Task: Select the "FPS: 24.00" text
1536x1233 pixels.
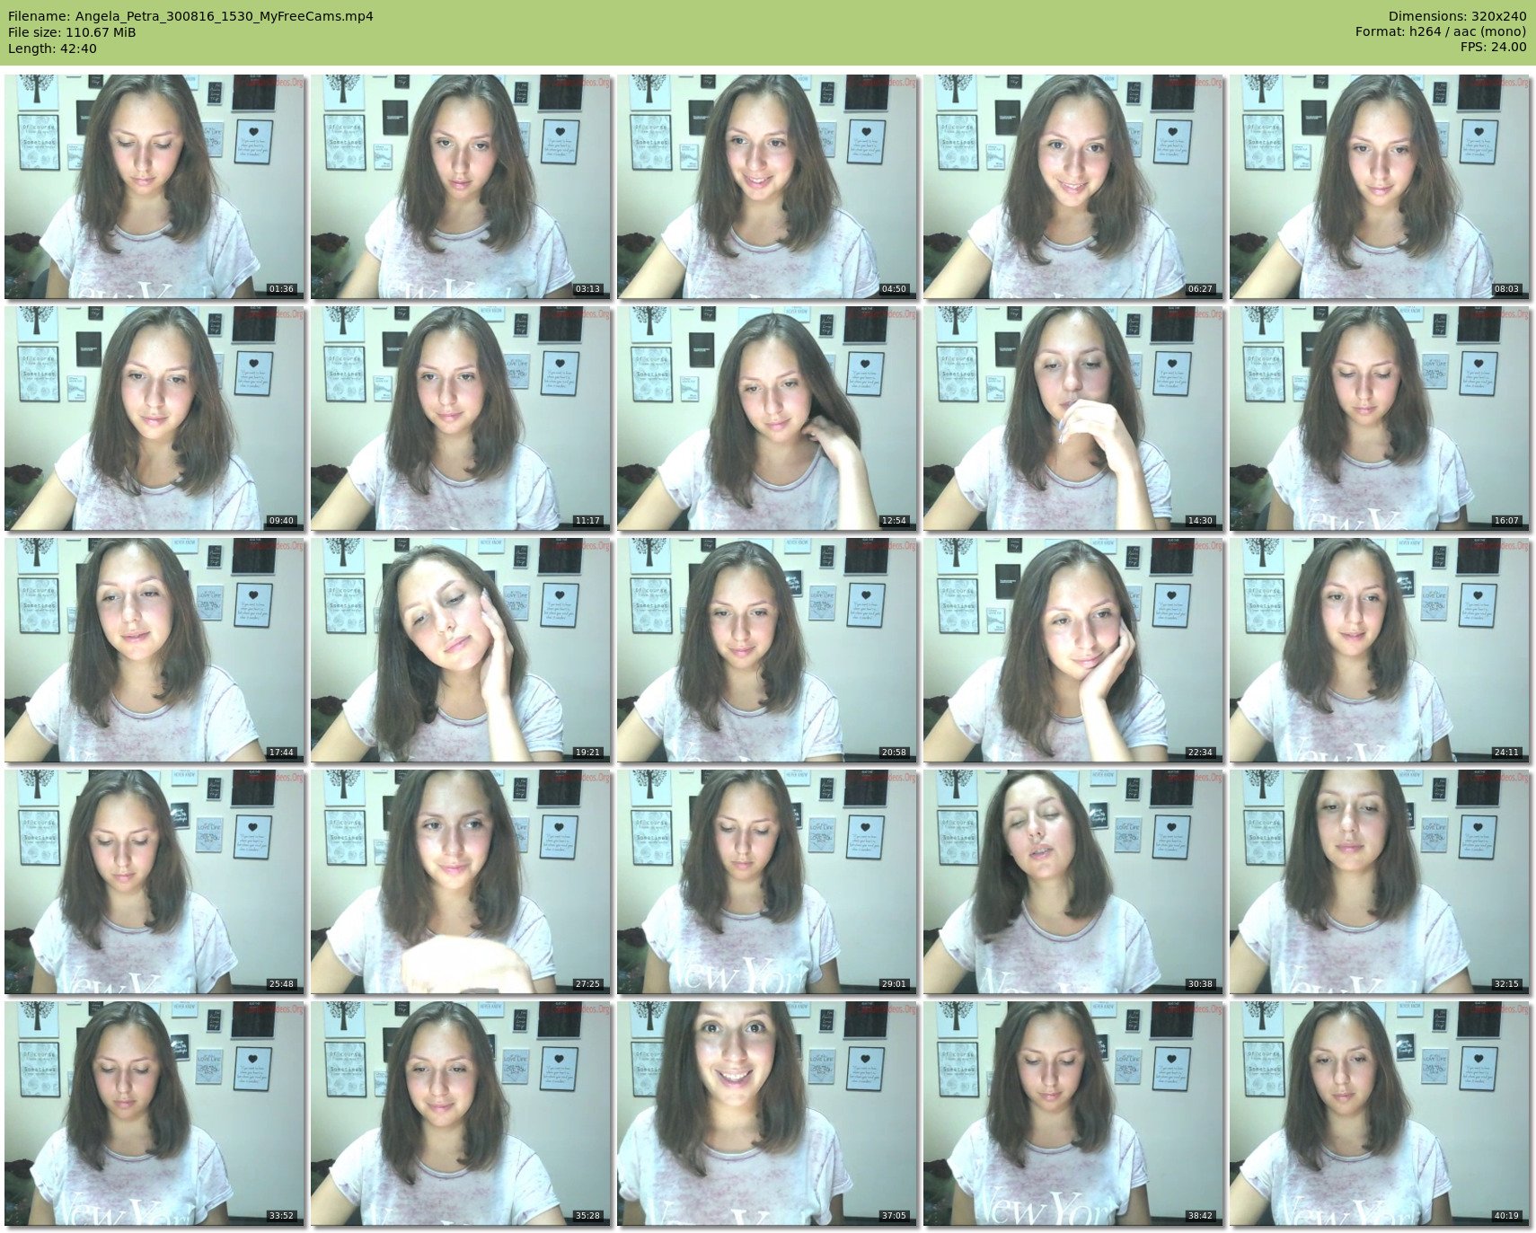Action: point(1493,48)
